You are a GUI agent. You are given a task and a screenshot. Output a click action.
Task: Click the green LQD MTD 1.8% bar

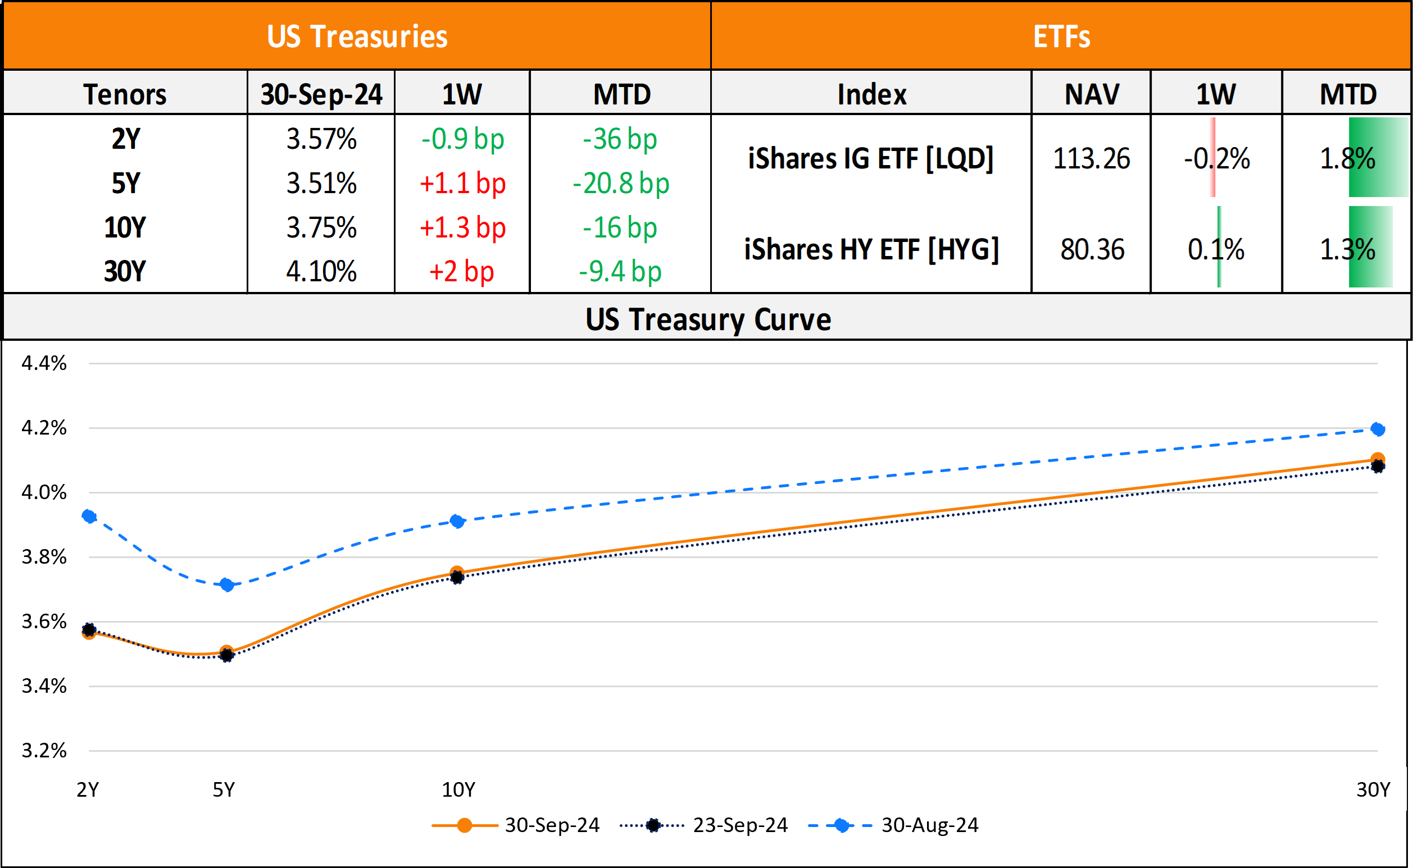[1378, 158]
